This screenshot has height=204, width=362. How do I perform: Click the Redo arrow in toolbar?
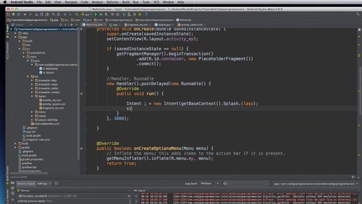pos(30,14)
